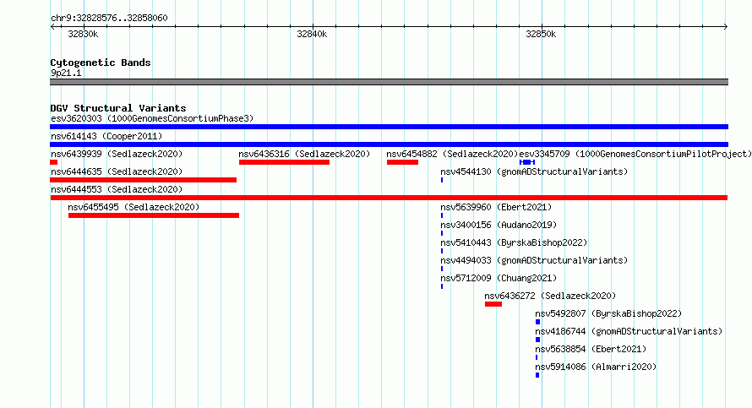
Task: Open the nsv5410443 (ByrskaBishop2022) label
Action: 514,242
